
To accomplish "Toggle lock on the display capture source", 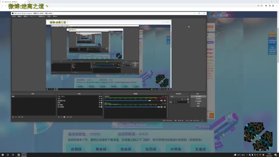I will pos(101,107).
